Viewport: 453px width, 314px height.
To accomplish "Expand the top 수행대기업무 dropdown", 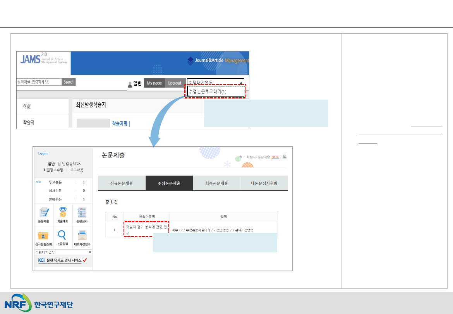I will pyautogui.click(x=216, y=83).
